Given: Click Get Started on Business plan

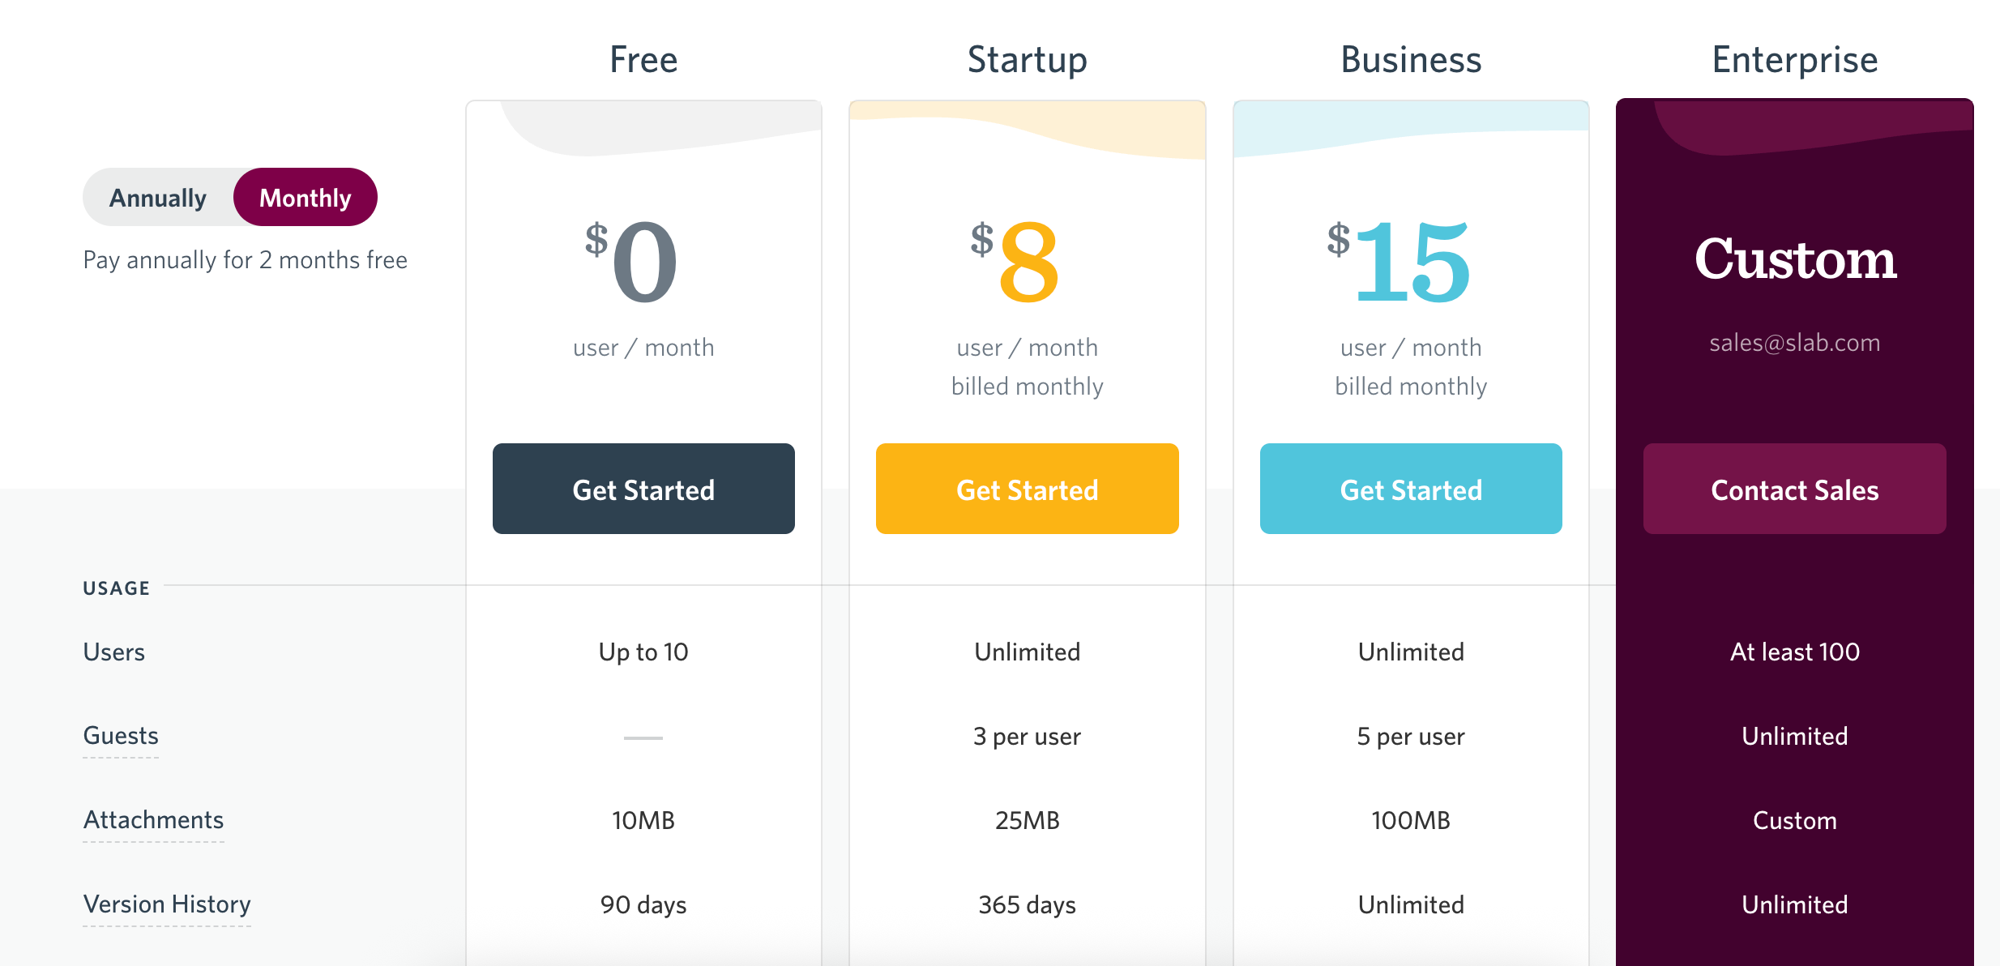Looking at the screenshot, I should click(1411, 489).
